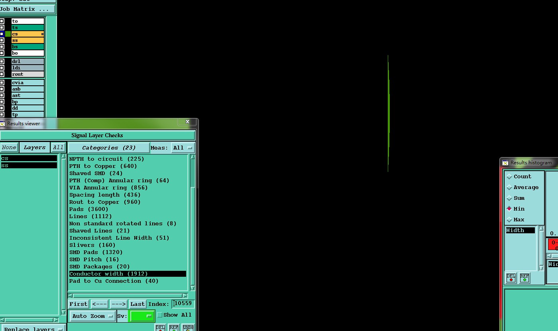Click categories list vertical scrollbar
The height and width of the screenshot is (331, 558).
[x=193, y=223]
